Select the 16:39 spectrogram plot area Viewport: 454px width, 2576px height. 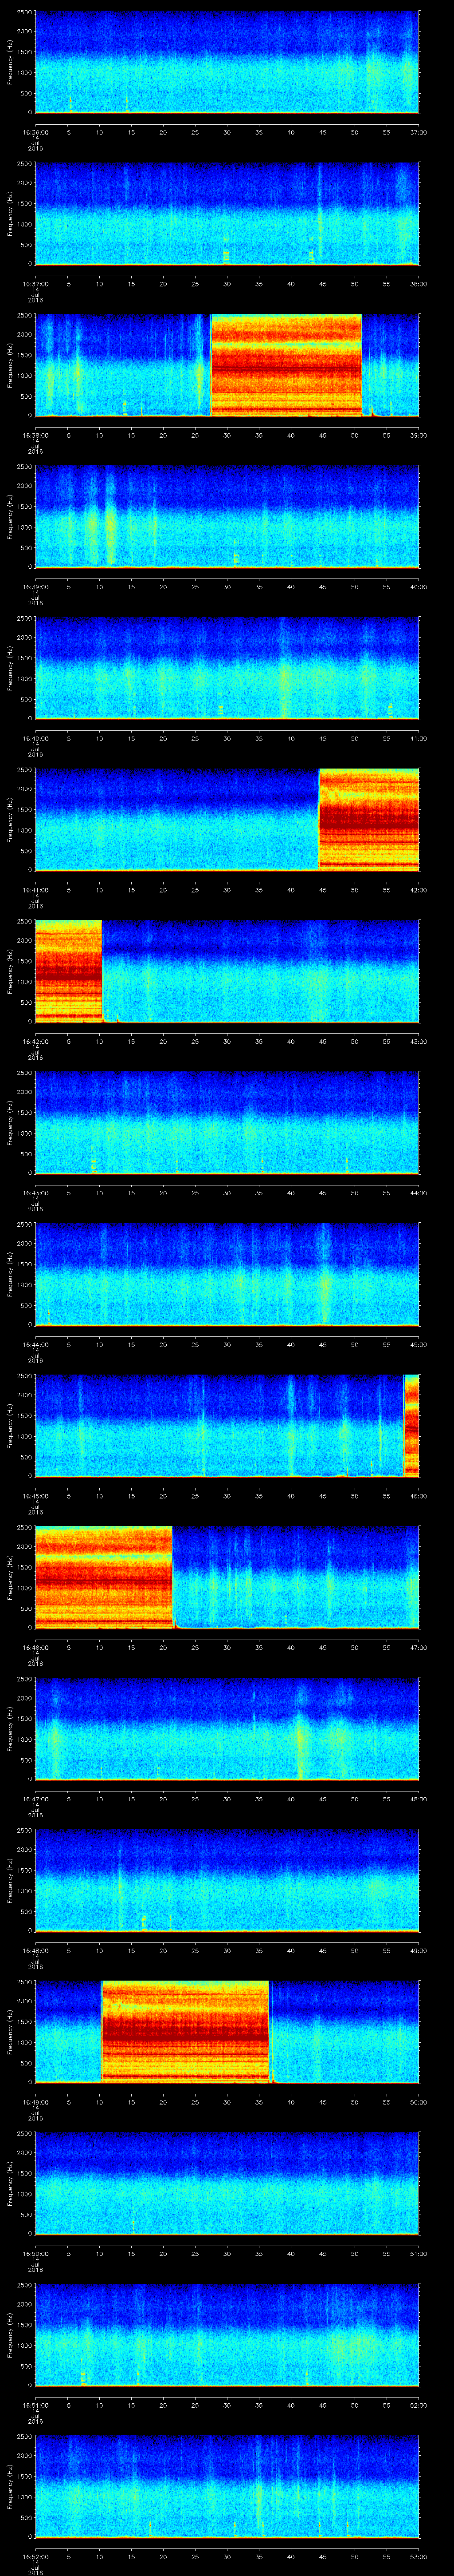tap(227, 516)
